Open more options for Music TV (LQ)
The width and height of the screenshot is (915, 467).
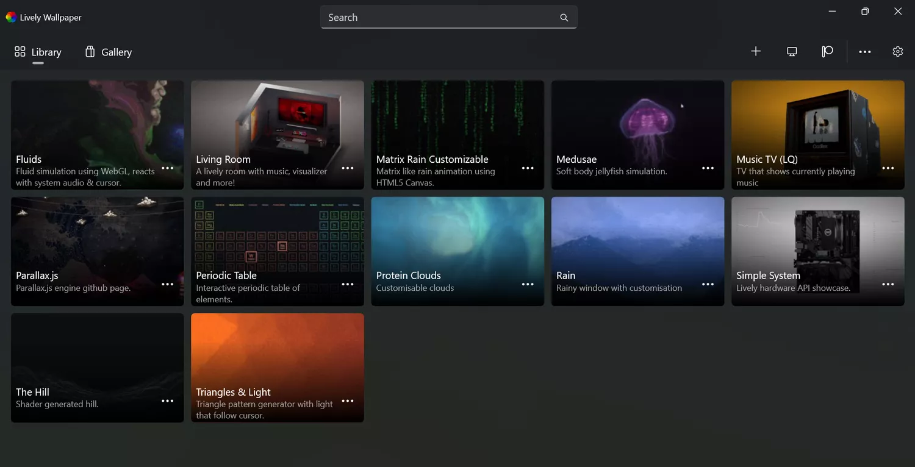[888, 168]
